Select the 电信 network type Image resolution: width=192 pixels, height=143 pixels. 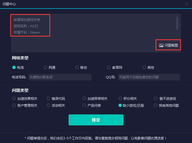[x=14, y=67]
